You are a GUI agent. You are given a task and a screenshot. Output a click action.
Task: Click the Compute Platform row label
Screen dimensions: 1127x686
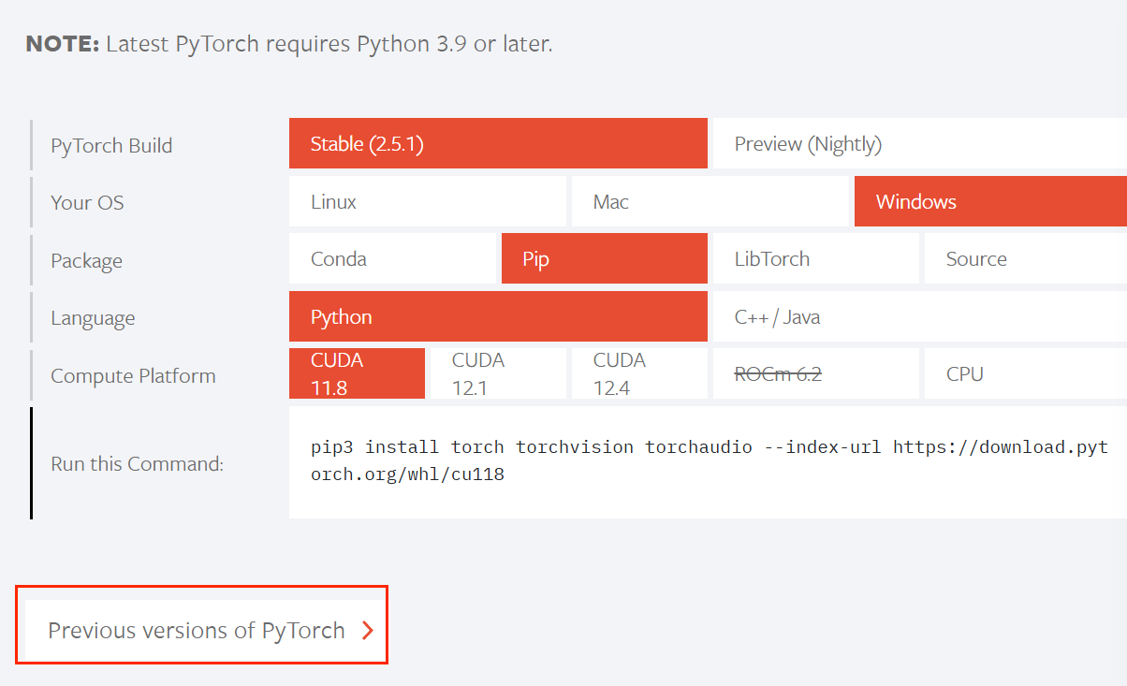coord(133,375)
